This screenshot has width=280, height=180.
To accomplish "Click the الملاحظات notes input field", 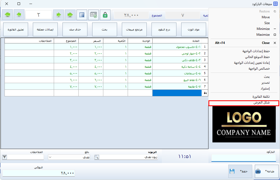I will point(25,157).
